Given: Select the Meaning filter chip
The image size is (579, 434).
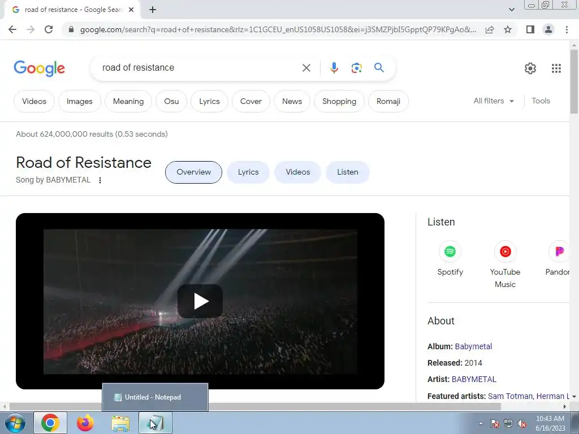Looking at the screenshot, I should 128,101.
